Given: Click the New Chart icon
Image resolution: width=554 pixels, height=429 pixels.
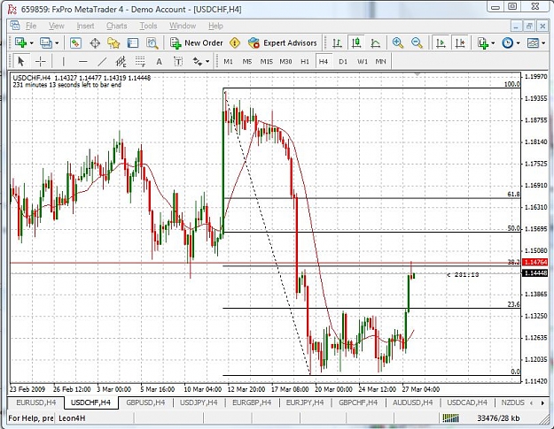Looking at the screenshot, I should pyautogui.click(x=20, y=43).
